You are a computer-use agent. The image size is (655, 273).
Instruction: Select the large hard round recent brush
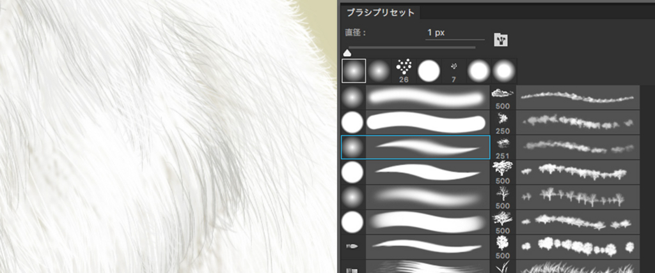pos(429,71)
